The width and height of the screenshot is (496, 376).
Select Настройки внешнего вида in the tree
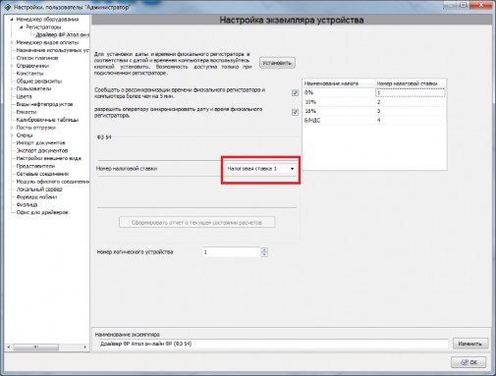49,158
